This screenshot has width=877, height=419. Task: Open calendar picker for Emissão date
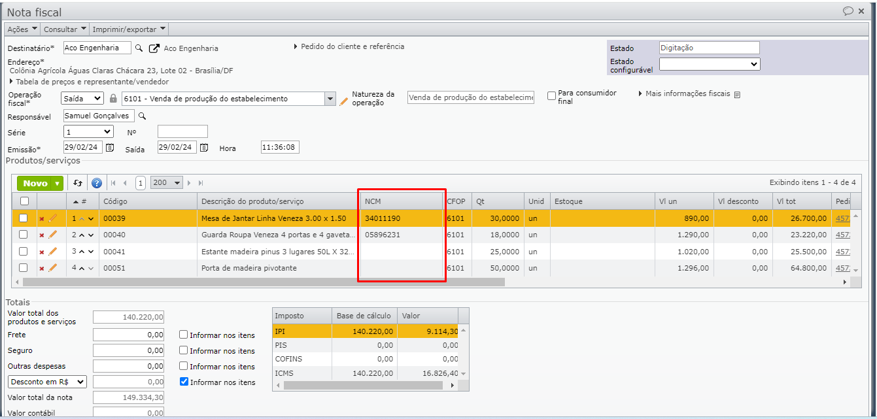coord(110,148)
